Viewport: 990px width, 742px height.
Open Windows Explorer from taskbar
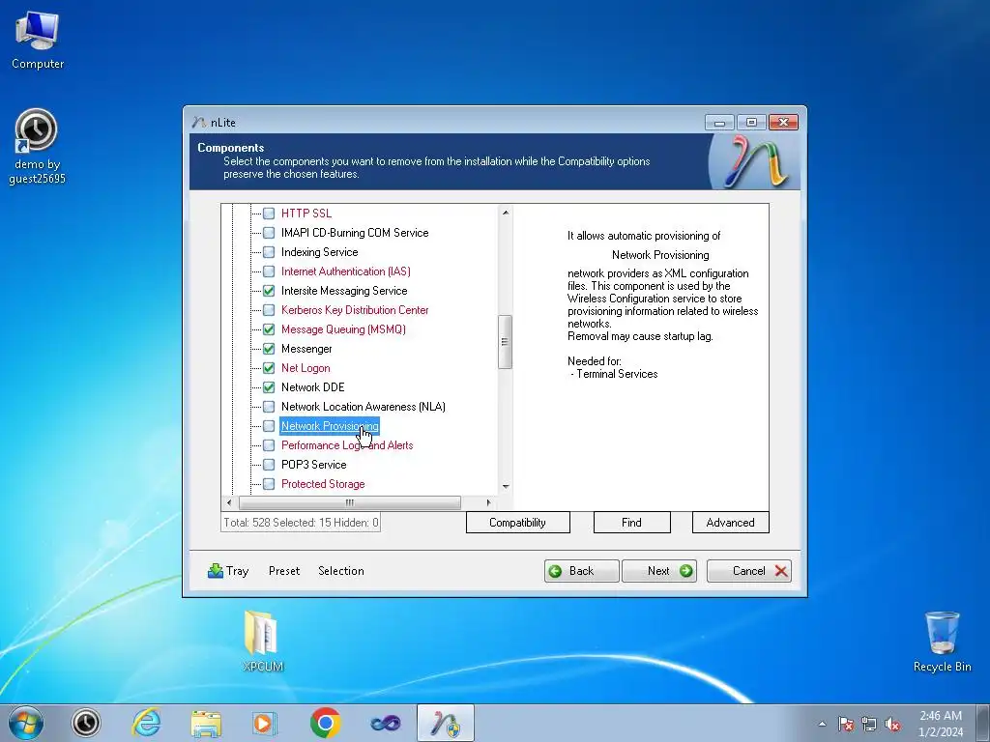206,723
